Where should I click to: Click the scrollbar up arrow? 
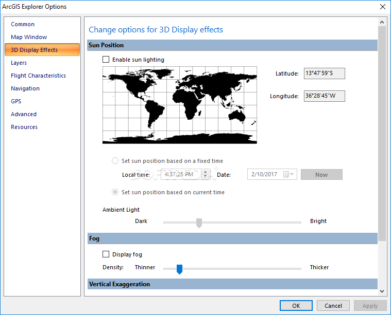pos(382,22)
